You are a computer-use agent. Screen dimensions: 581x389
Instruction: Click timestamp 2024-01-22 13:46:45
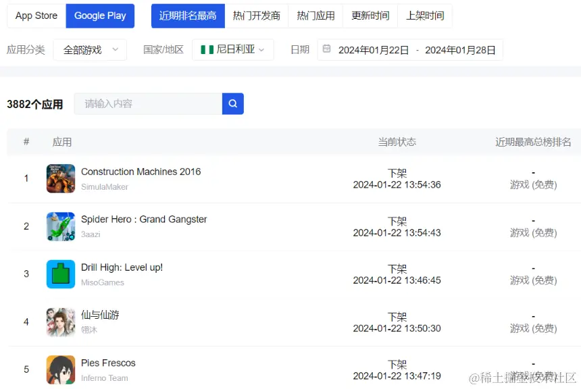[x=397, y=280]
